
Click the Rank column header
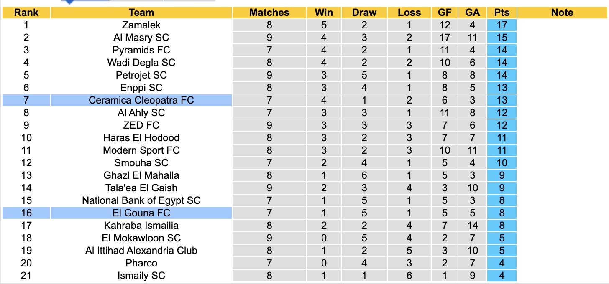pos(26,13)
